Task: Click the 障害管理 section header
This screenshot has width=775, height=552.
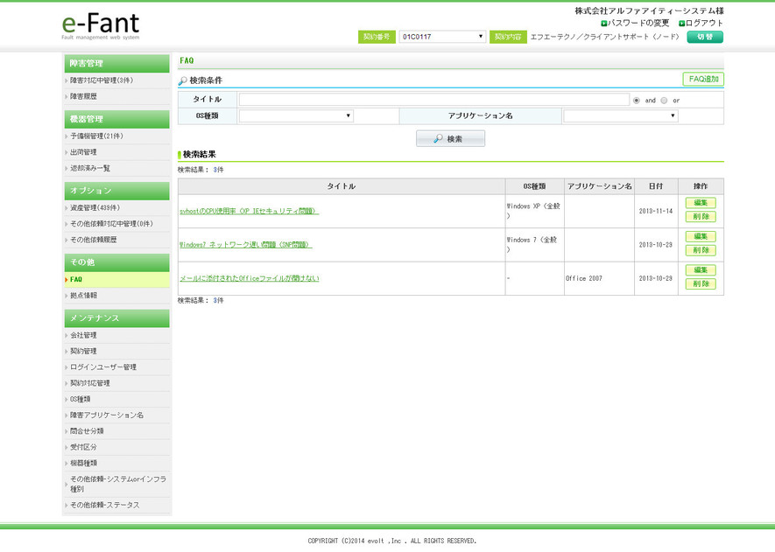Action: point(116,64)
